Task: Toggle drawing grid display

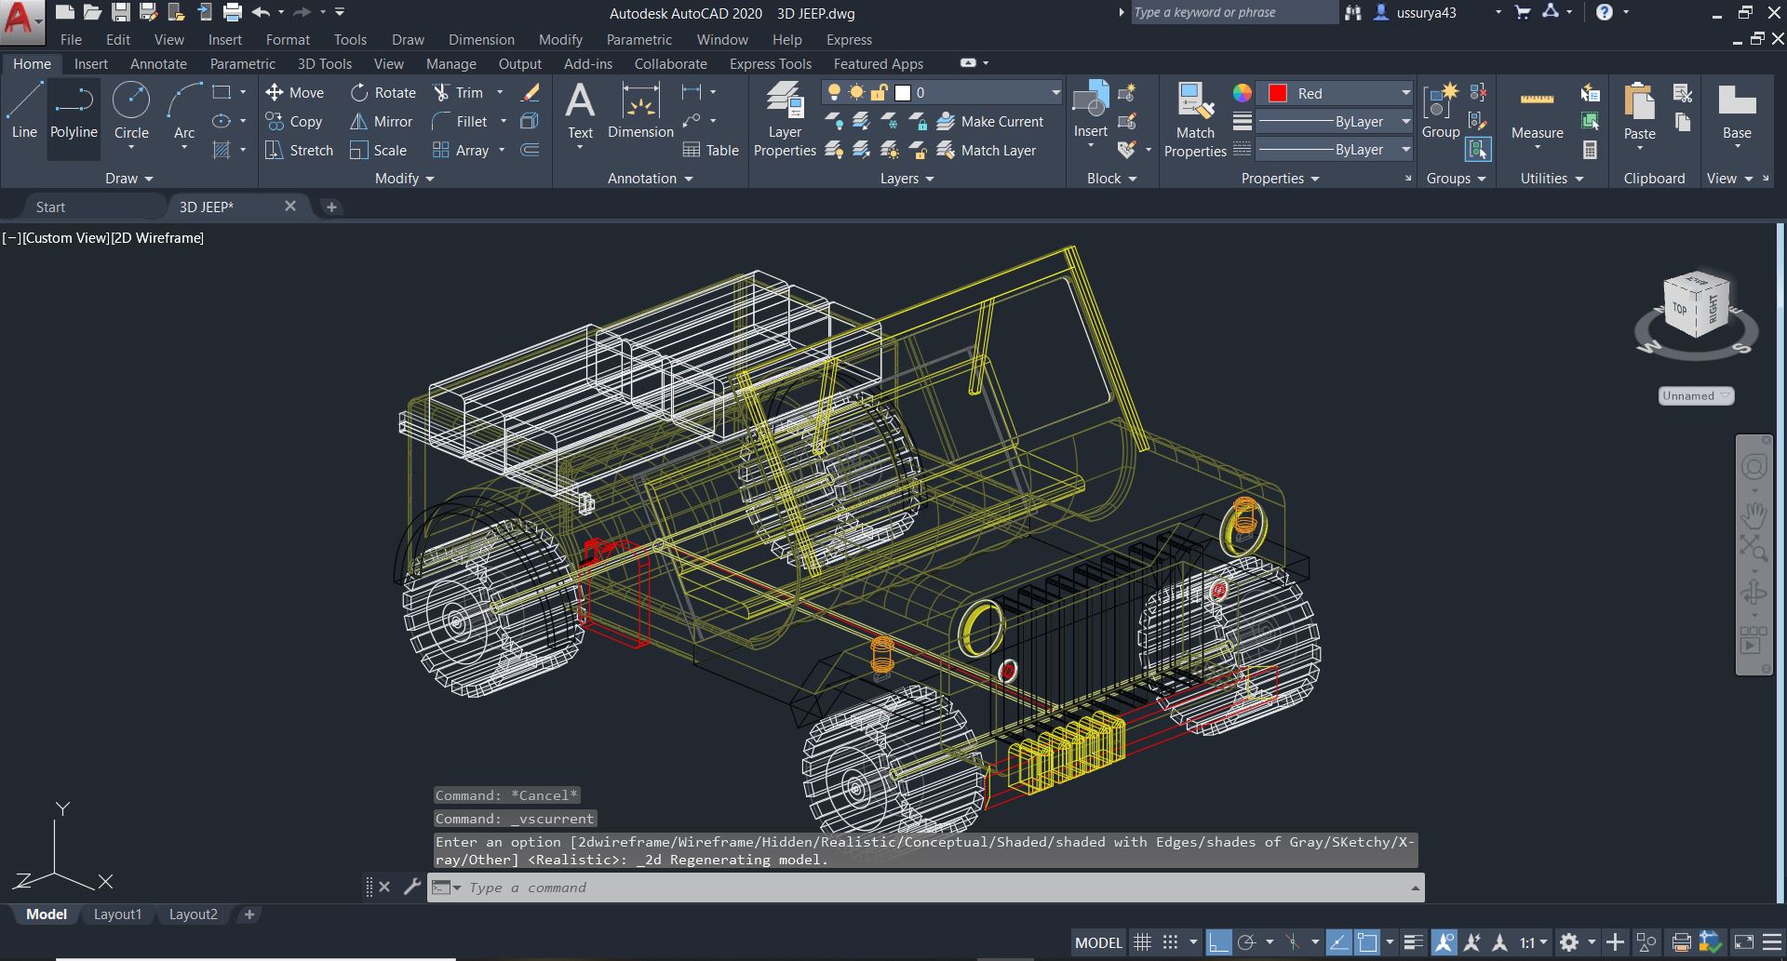Action: tap(1142, 942)
